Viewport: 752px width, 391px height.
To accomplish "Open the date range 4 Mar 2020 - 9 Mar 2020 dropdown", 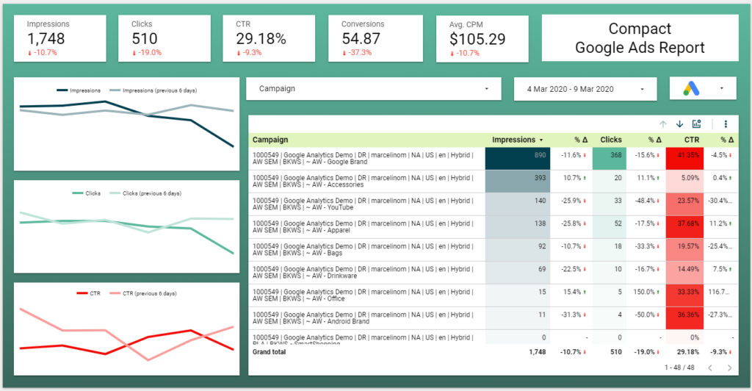I will coord(585,89).
